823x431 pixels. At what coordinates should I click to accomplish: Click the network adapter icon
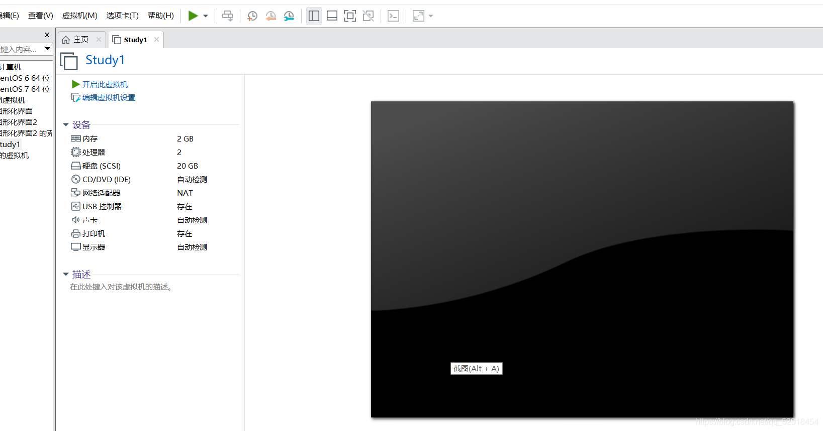(76, 193)
